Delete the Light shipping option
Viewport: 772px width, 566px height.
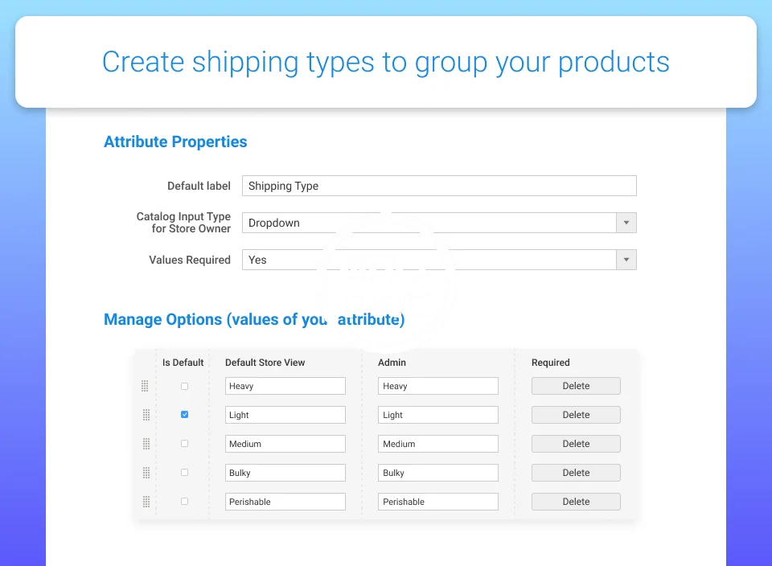tap(576, 415)
